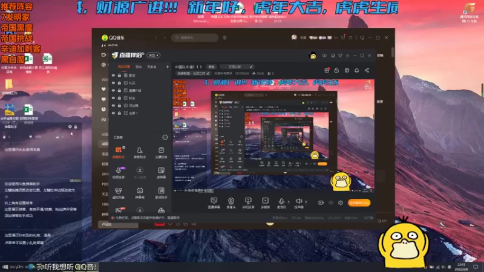Expand account chevron in QQ音乐 title bar
Screen dimensions: 484x272
336,37
